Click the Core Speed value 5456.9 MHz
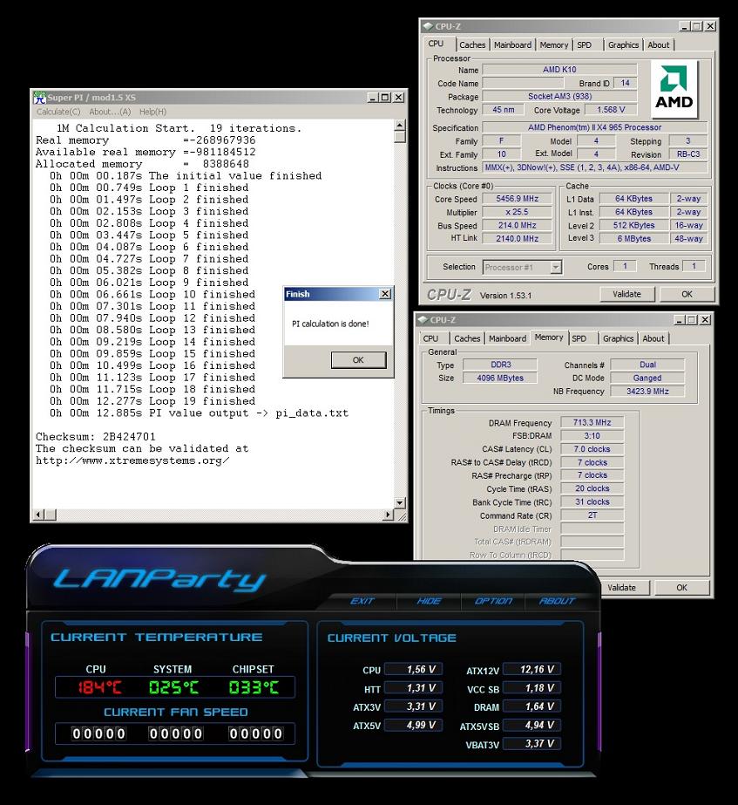 click(x=517, y=198)
